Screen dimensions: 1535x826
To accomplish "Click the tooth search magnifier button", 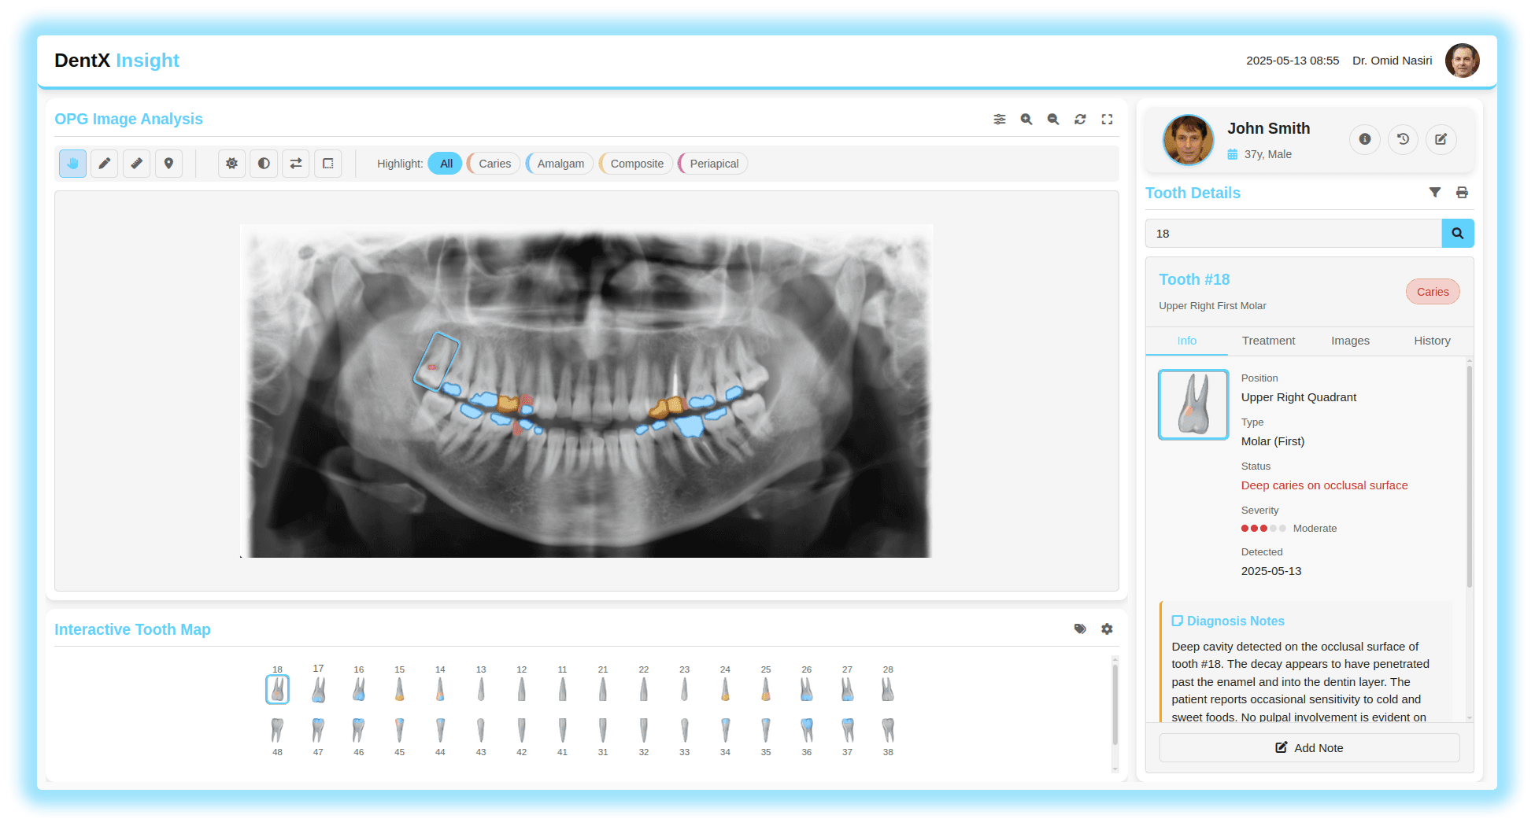I will click(1458, 234).
